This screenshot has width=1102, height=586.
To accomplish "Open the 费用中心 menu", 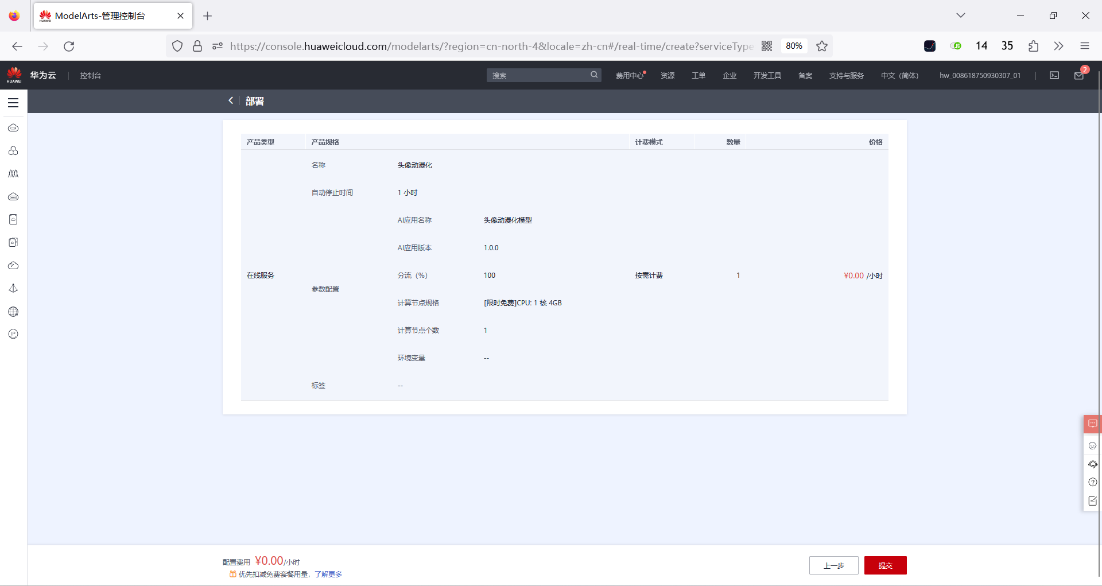I will pyautogui.click(x=630, y=75).
